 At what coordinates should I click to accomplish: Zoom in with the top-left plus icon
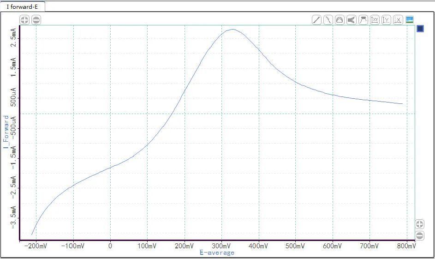pyautogui.click(x=24, y=20)
